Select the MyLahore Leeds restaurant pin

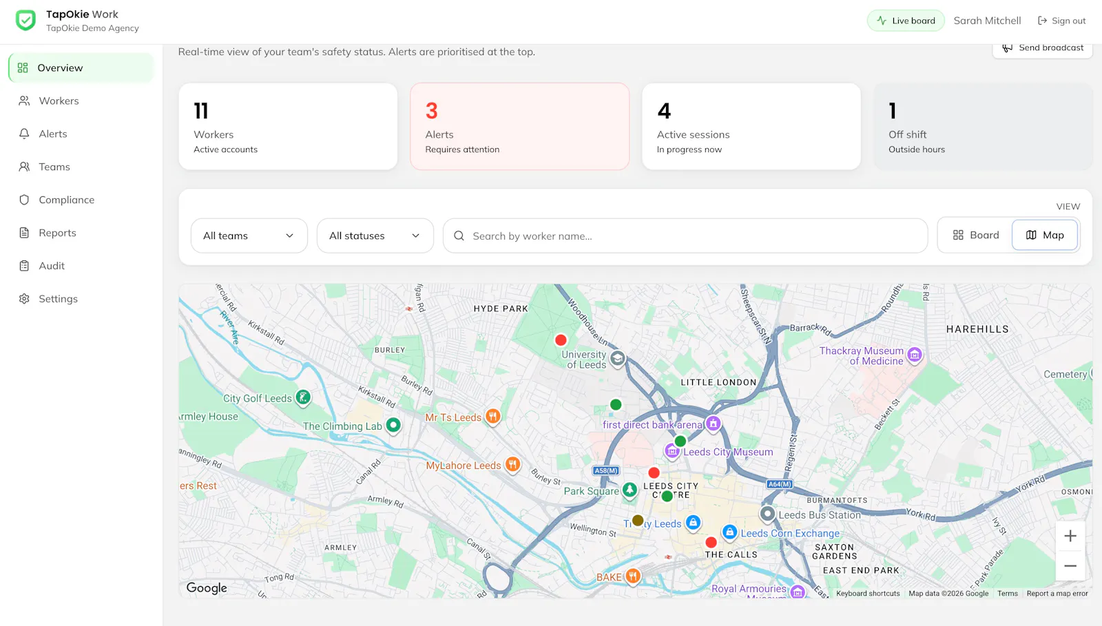pos(512,465)
